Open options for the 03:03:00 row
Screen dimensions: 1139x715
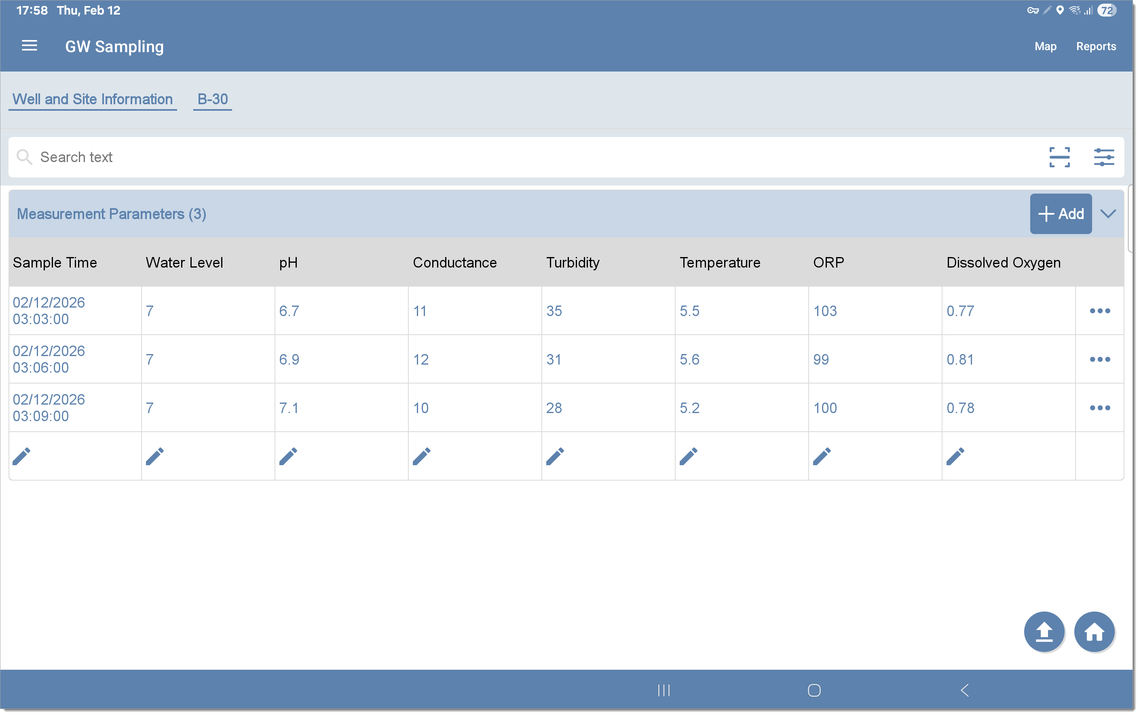pyautogui.click(x=1100, y=311)
